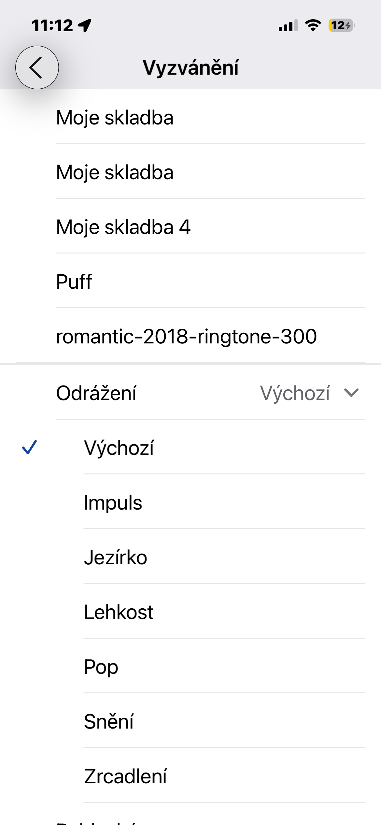
Task: Tap the battery charging indicator
Action: pyautogui.click(x=341, y=25)
